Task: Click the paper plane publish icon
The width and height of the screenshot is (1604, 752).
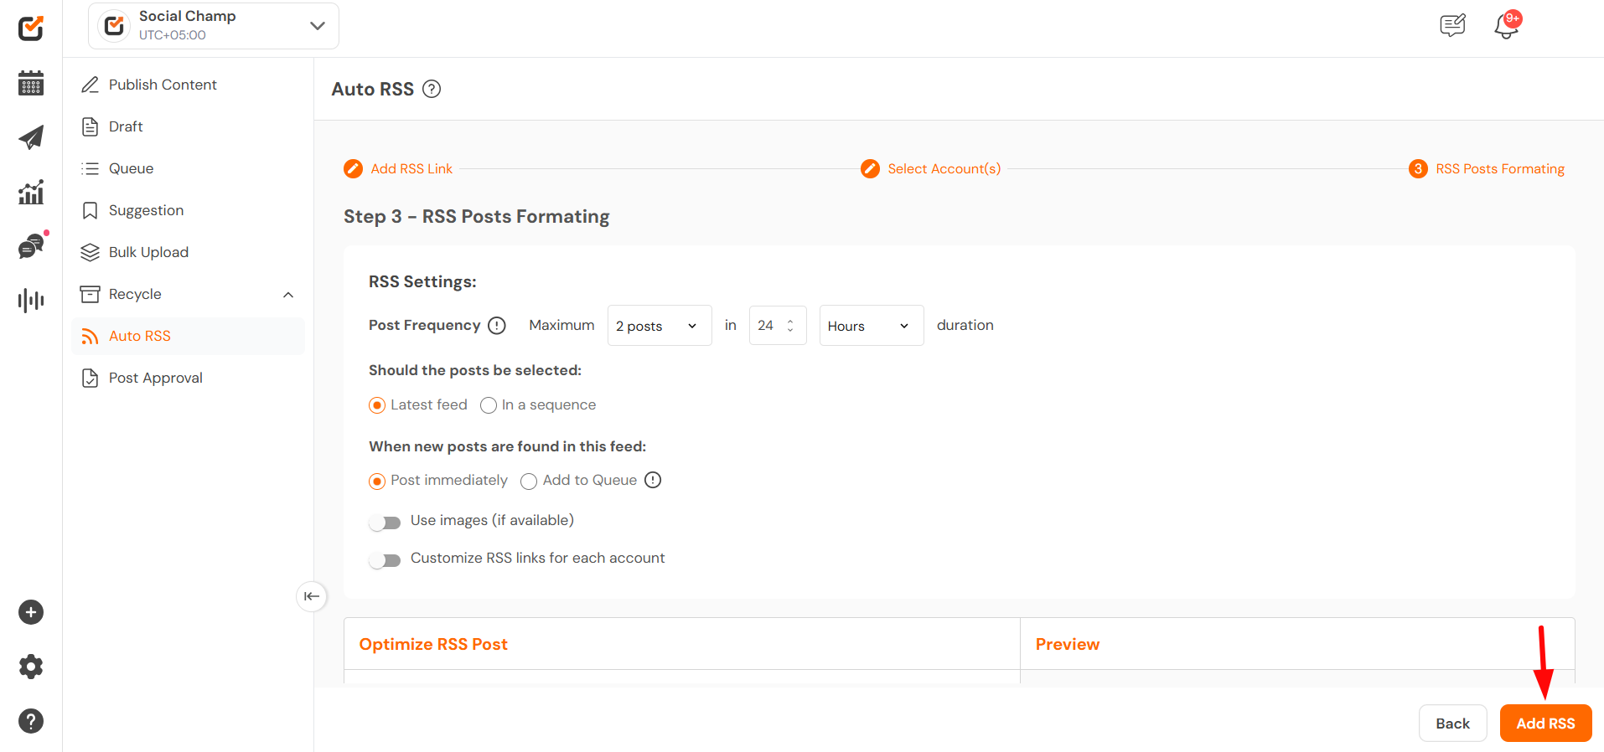Action: [31, 137]
